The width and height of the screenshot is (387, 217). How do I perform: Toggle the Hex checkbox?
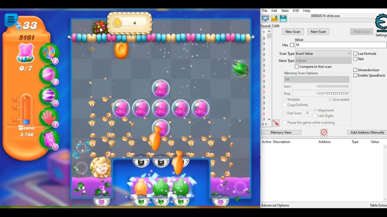[x=292, y=45]
